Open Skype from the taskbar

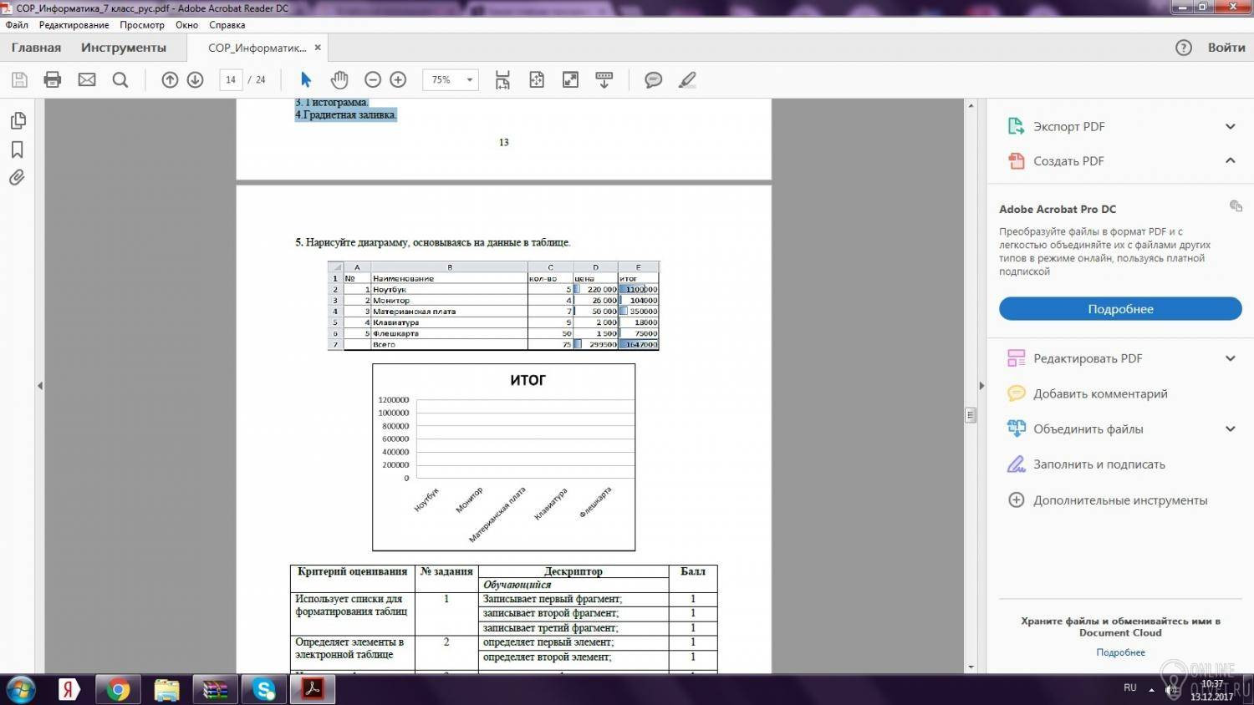[x=264, y=689]
